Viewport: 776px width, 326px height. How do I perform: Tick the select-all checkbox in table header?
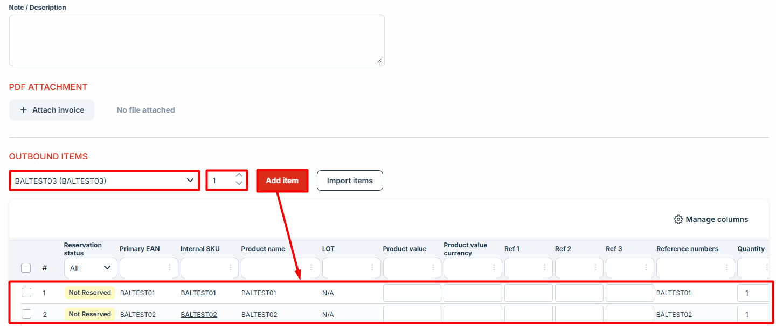(x=26, y=268)
